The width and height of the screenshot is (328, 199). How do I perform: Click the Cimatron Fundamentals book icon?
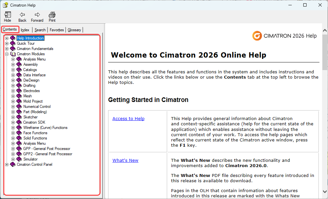13,48
